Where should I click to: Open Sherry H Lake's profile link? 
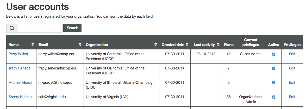click(x=20, y=97)
